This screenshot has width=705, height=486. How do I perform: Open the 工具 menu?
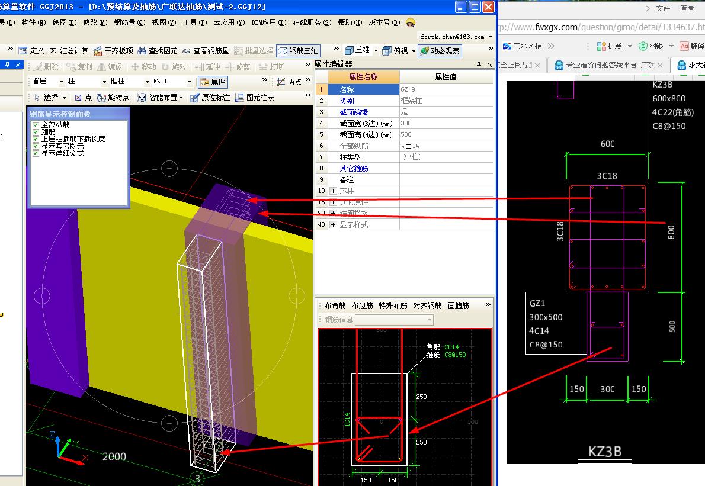click(x=195, y=22)
